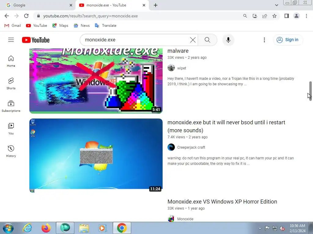Open a new tab with plus button

tap(156, 5)
